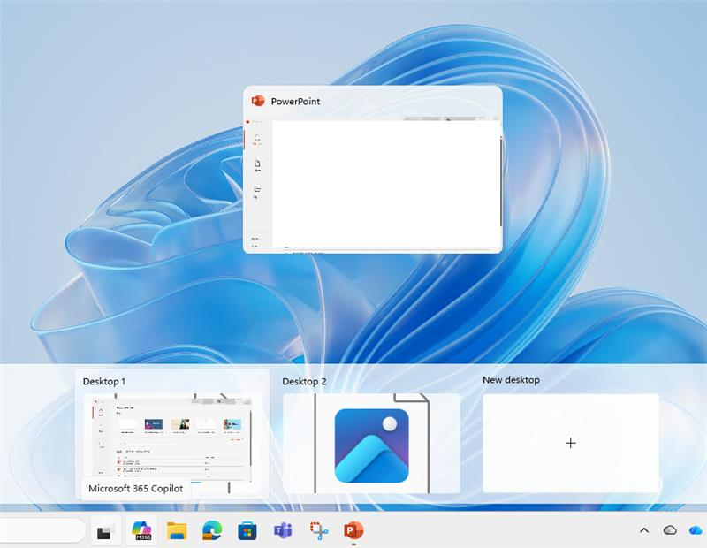Screen dimensions: 707x548
Task: Launch Microsoft 365 Copilot from taskbar
Action: [x=141, y=531]
